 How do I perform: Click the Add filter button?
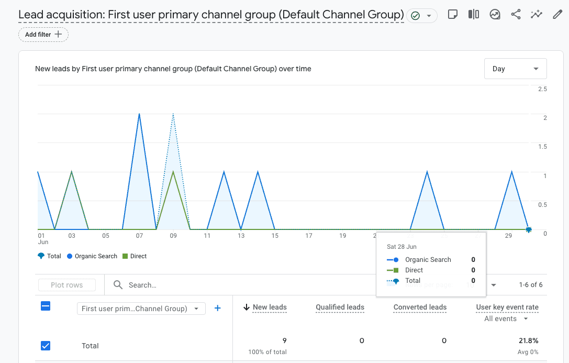43,35
